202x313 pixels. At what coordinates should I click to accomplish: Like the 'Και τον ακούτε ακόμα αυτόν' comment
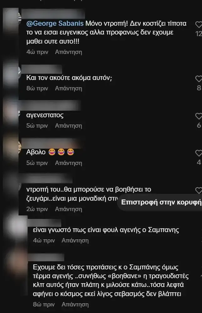click(199, 79)
